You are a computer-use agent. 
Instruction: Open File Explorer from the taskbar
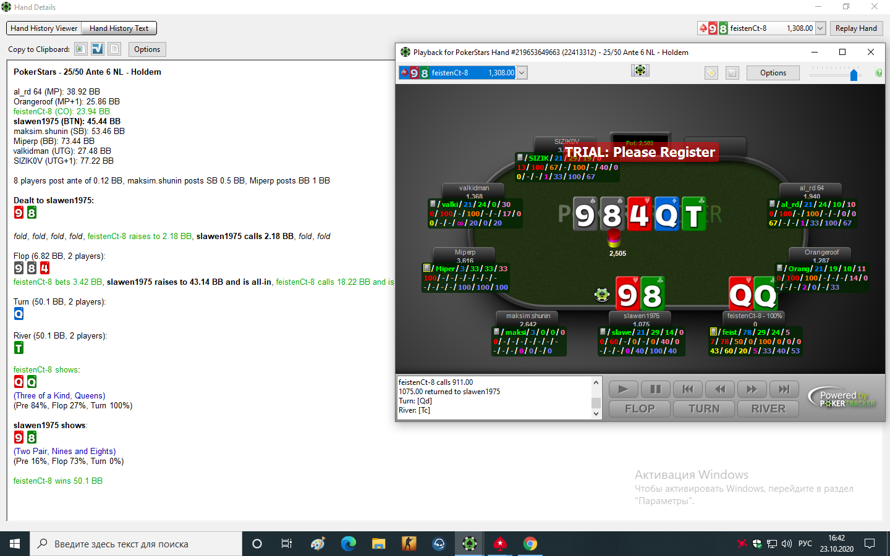pos(379,544)
